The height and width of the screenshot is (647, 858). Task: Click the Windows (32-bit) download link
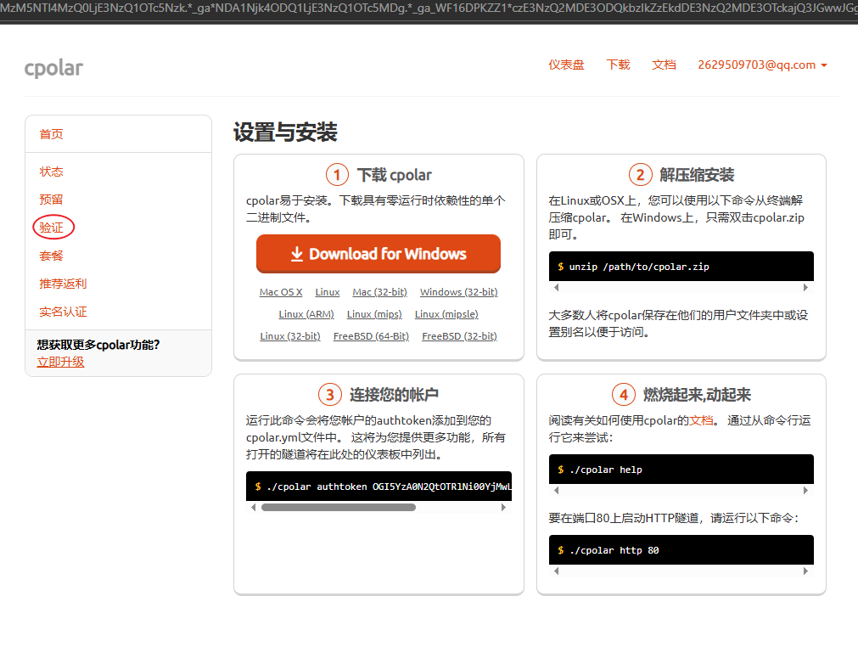[x=458, y=292]
